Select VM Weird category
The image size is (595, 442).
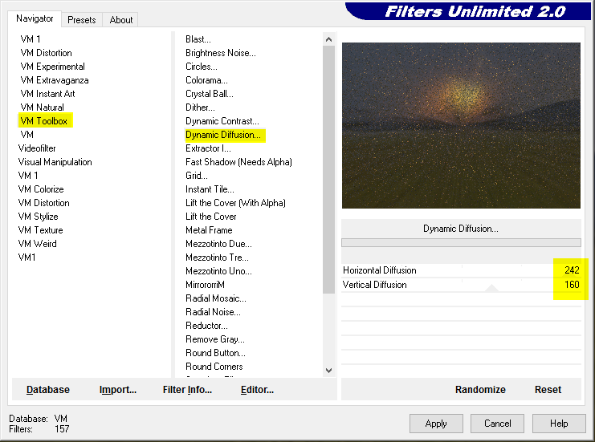click(x=37, y=244)
